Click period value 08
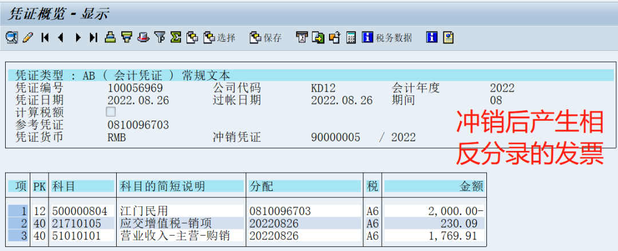 point(496,100)
